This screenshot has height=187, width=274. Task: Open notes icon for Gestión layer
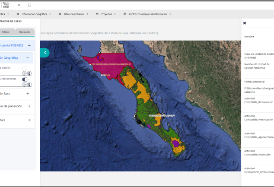pyautogui.click(x=24, y=73)
